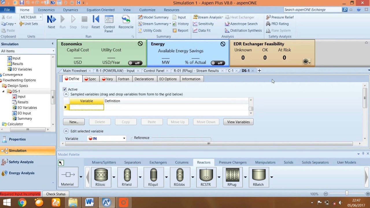The width and height of the screenshot is (370, 208).
Task: Collapse the Sampled variables section
Action: (66, 94)
